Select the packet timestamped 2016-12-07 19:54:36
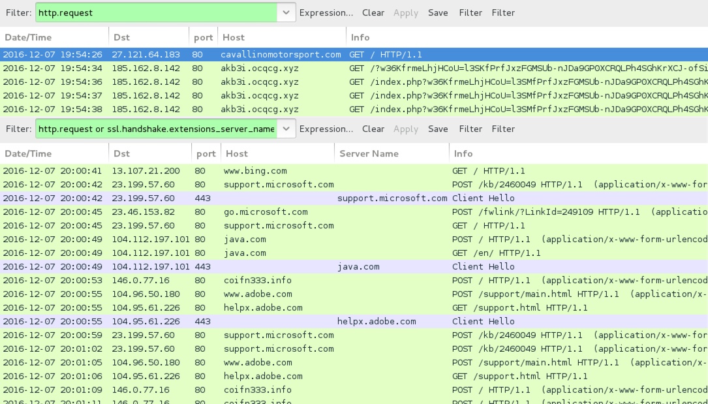708x404 pixels. (354, 82)
